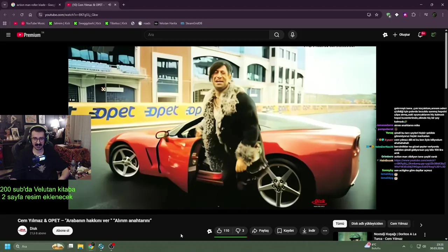This screenshot has height=252, width=448.
Task: Open weather widget showing 6°C Bulutlu
Action: click(372, 246)
